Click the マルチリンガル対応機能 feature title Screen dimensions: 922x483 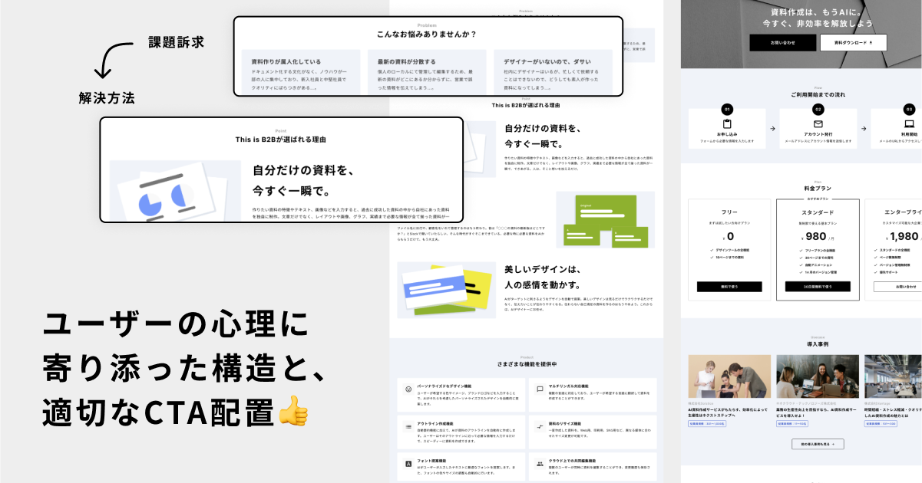[x=568, y=386]
